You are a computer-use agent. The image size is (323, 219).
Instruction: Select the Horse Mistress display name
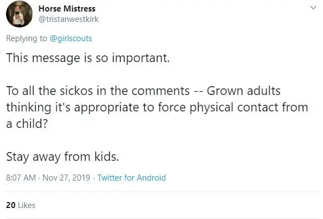(67, 9)
